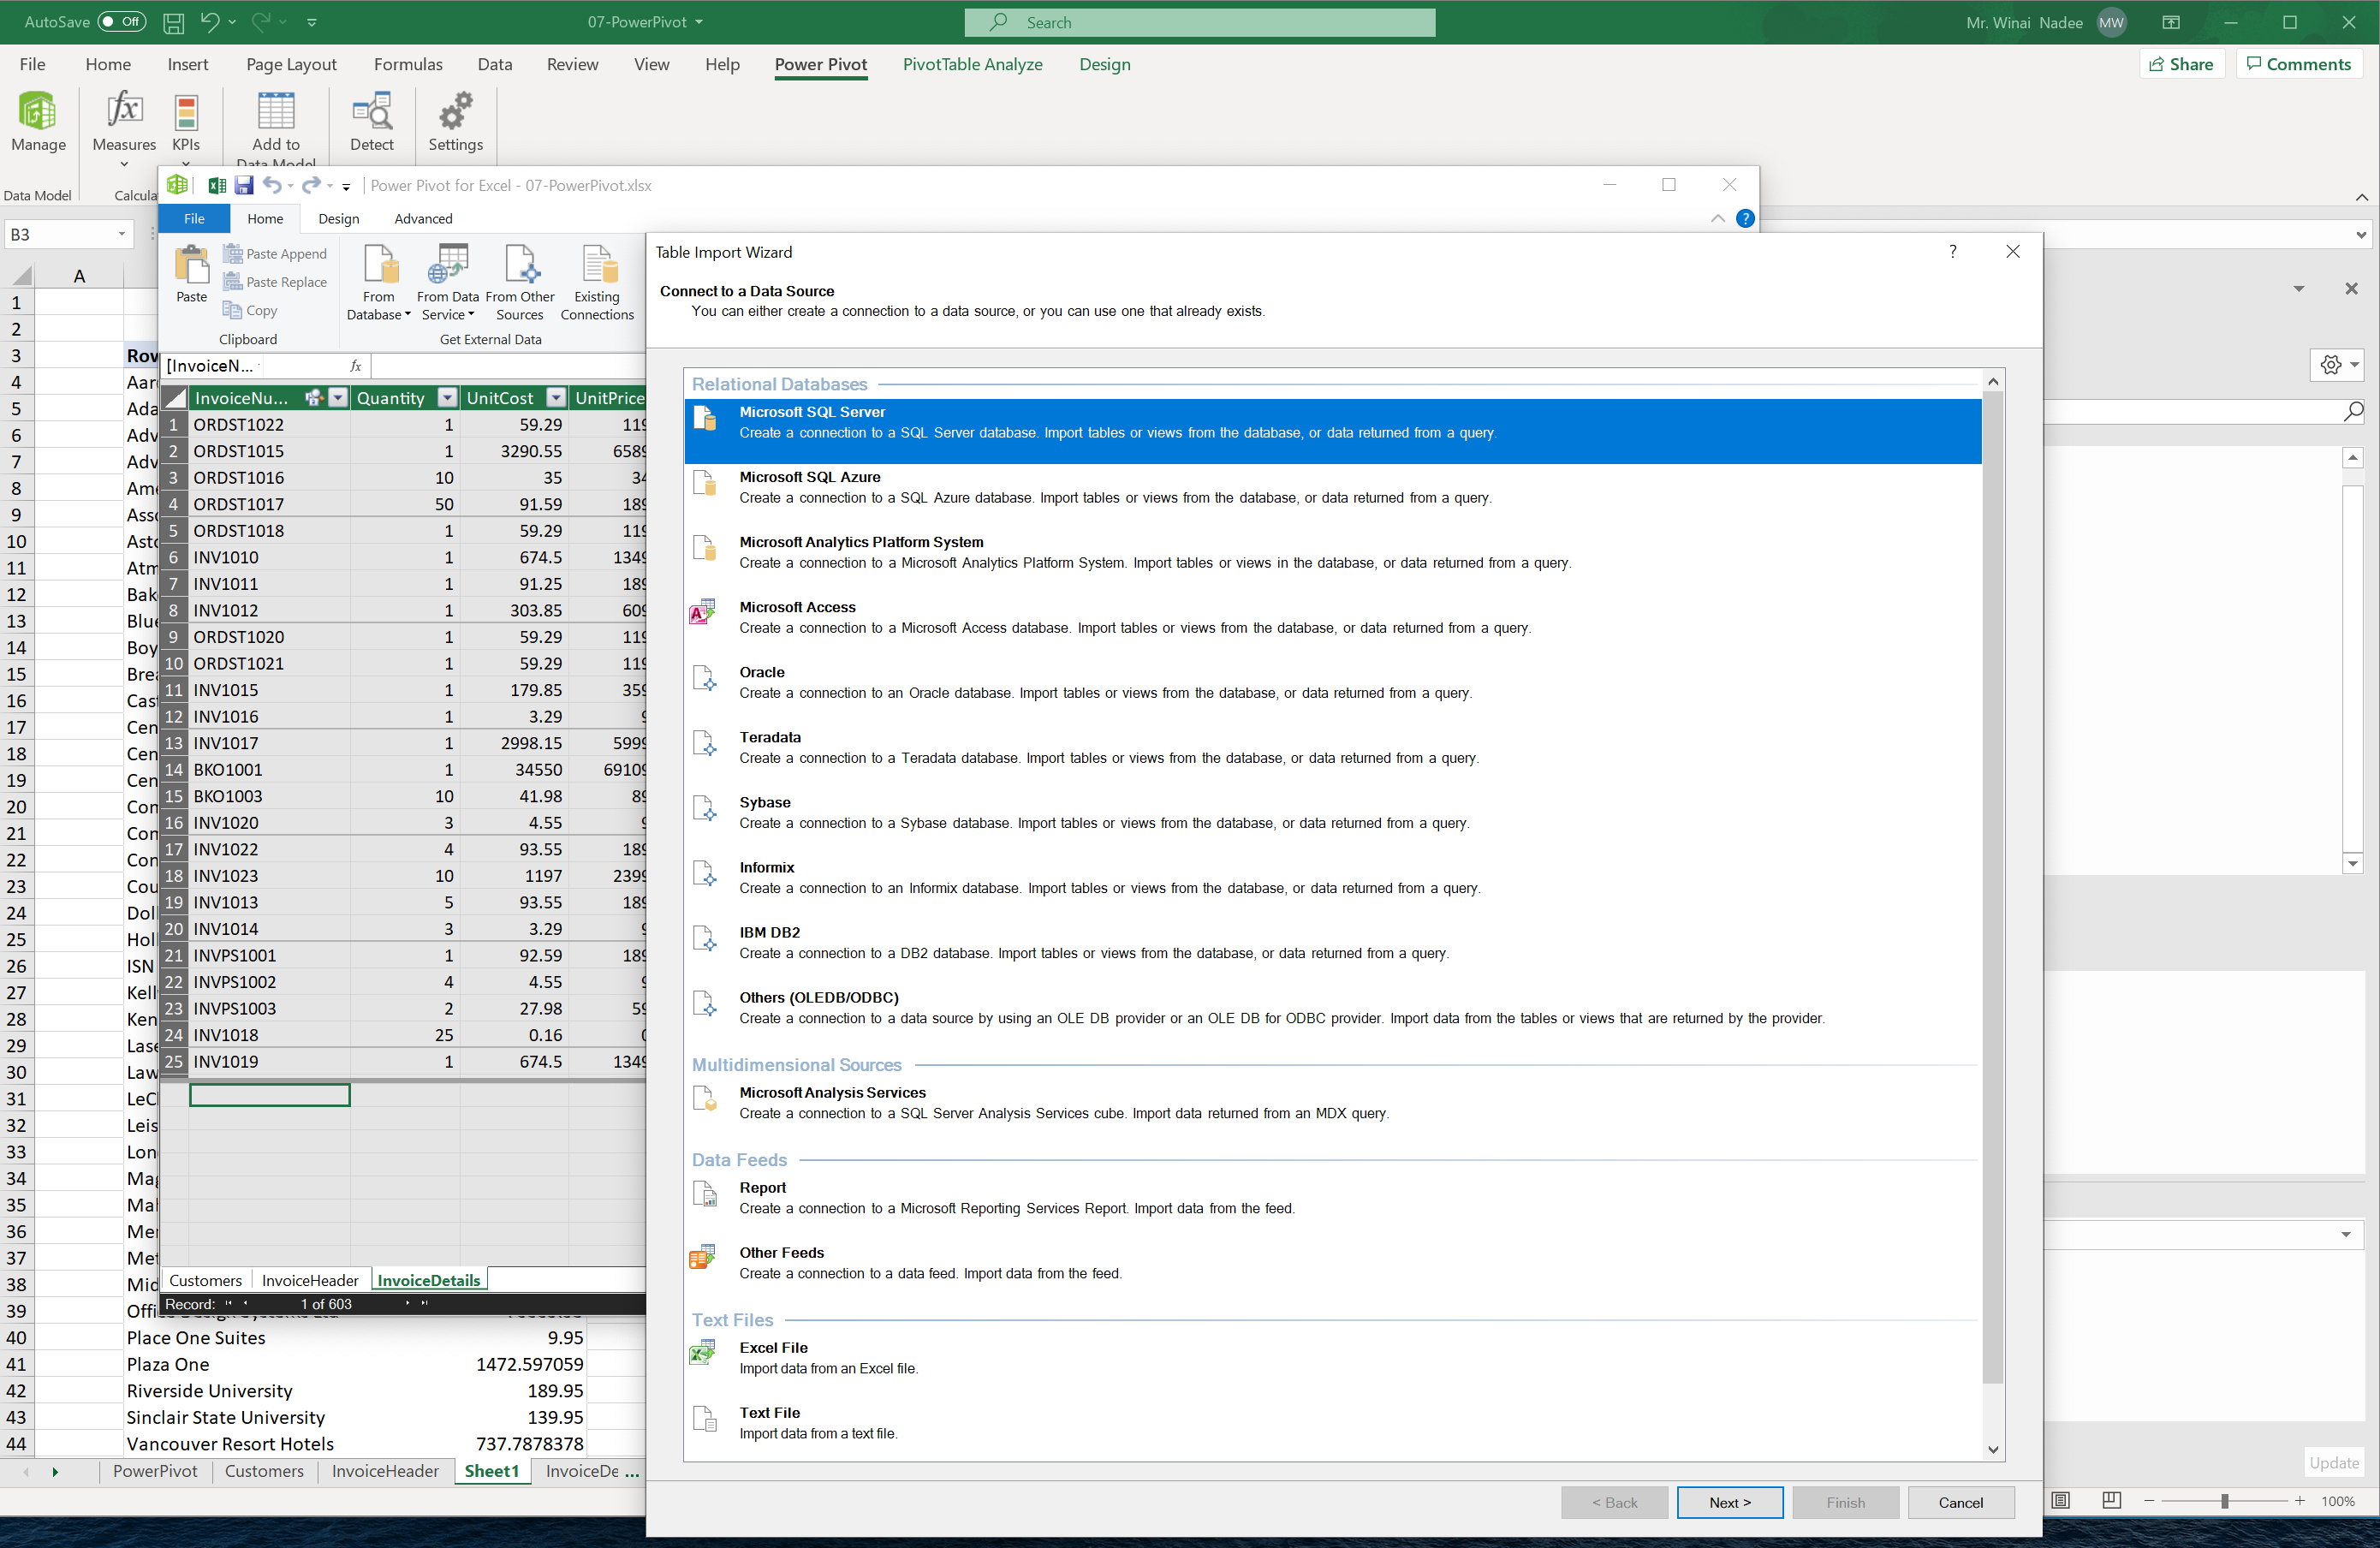Close the PivotTable fields pane
2380x1548 pixels.
[2351, 288]
